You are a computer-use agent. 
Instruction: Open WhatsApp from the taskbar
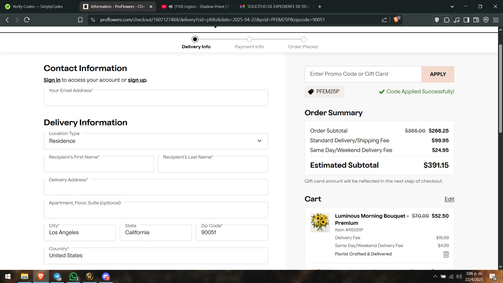pyautogui.click(x=73, y=277)
